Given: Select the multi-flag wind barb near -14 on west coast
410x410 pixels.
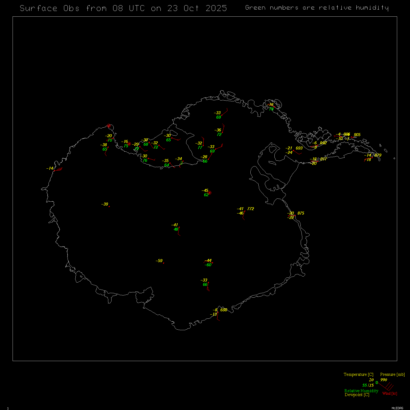Looking at the screenshot, I should point(58,169).
